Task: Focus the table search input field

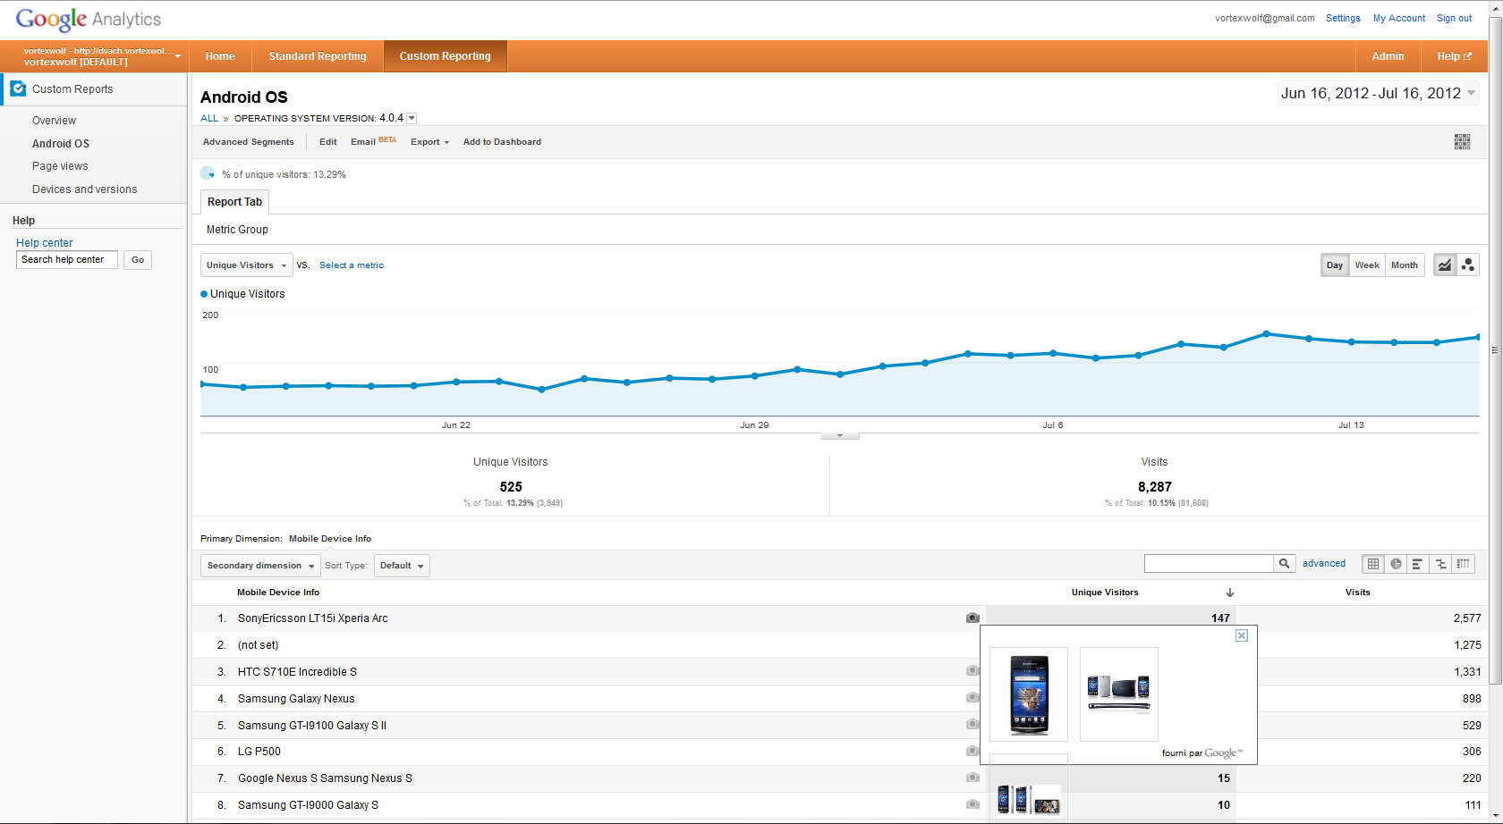Action: click(x=1209, y=563)
